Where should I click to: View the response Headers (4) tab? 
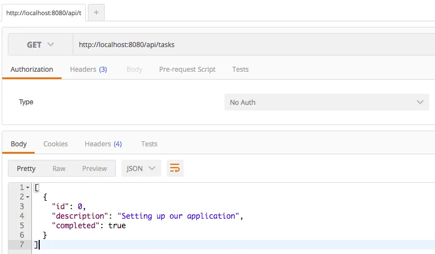coord(103,144)
